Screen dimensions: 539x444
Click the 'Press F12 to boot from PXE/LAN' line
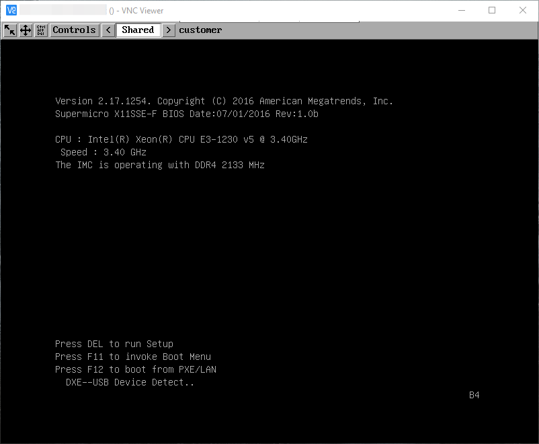pyautogui.click(x=136, y=369)
